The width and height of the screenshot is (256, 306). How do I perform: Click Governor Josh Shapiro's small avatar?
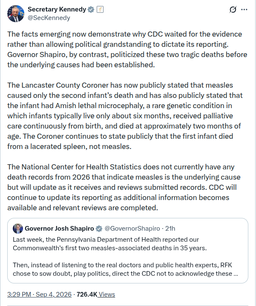[x=18, y=228]
